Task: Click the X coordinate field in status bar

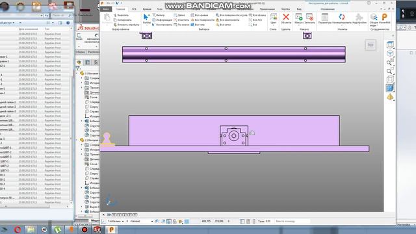Action: point(206,221)
